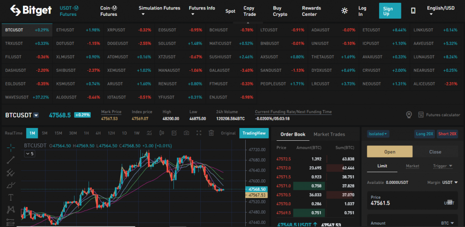The width and height of the screenshot is (465, 227).
Task: Expand chart to fullscreen
Action: 199,133
